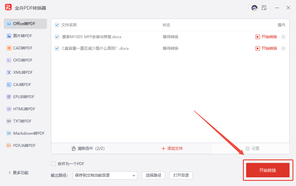Open the conversion history icon in title bar
This screenshot has height=186, width=296.
[264, 8]
